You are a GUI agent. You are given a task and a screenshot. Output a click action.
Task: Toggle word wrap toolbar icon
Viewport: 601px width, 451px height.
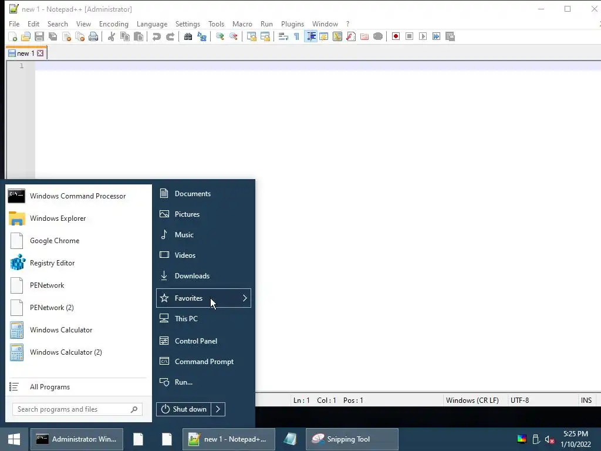(x=283, y=37)
